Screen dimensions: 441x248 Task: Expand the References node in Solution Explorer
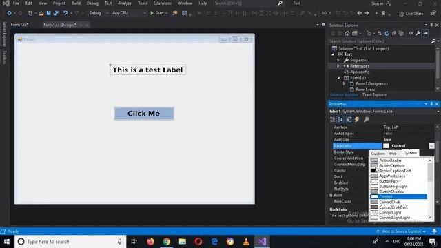[x=338, y=66]
